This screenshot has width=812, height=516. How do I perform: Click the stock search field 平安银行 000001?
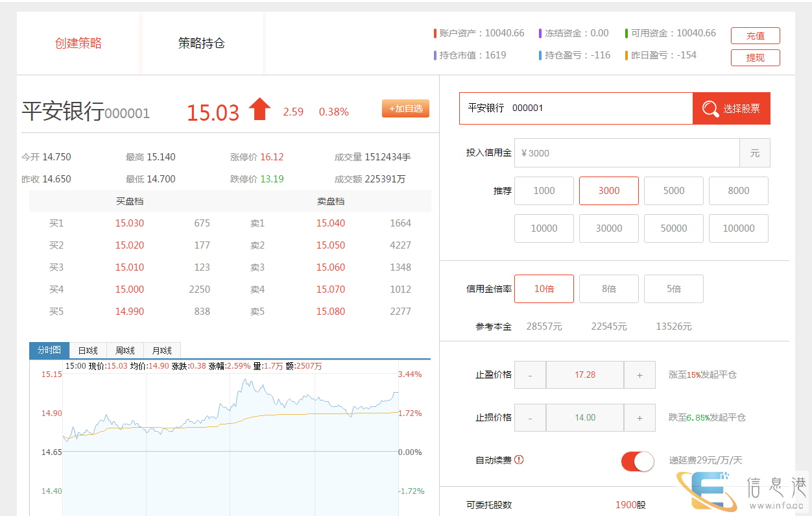point(576,108)
